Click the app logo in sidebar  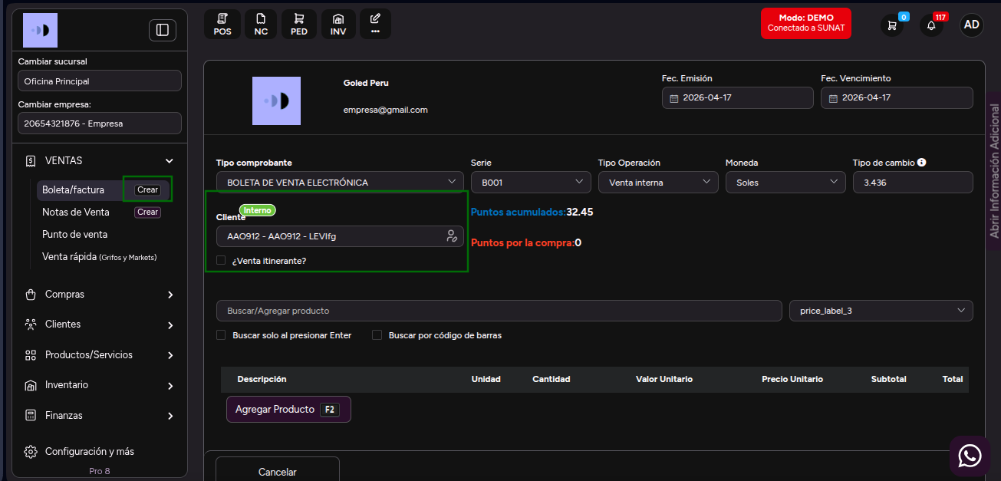(x=40, y=30)
